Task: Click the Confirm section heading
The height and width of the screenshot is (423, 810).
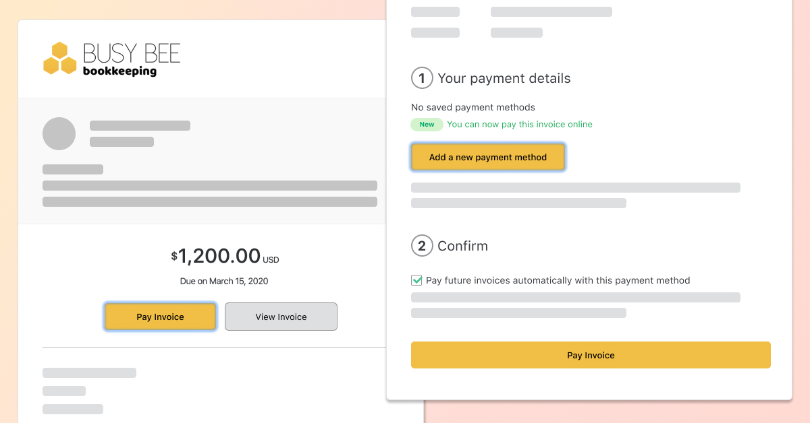Action: 462,246
